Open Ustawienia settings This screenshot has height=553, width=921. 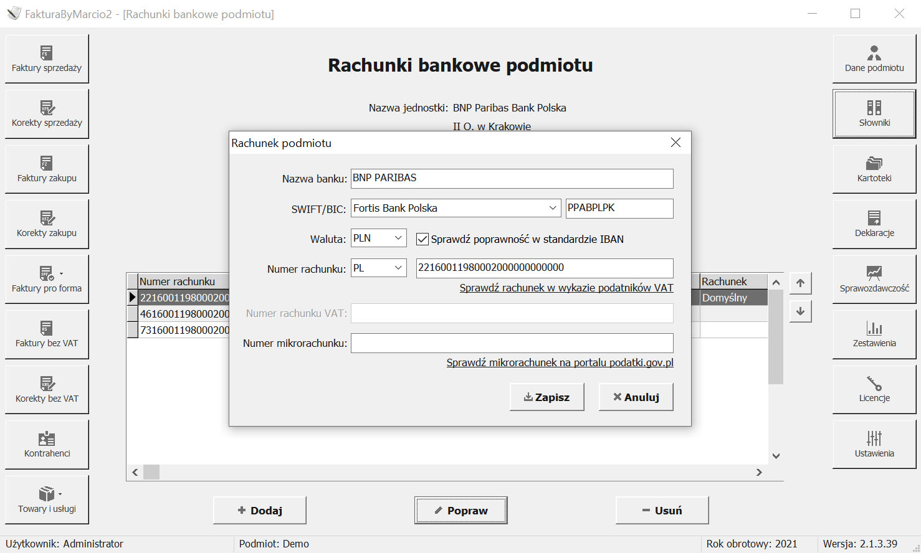874,444
